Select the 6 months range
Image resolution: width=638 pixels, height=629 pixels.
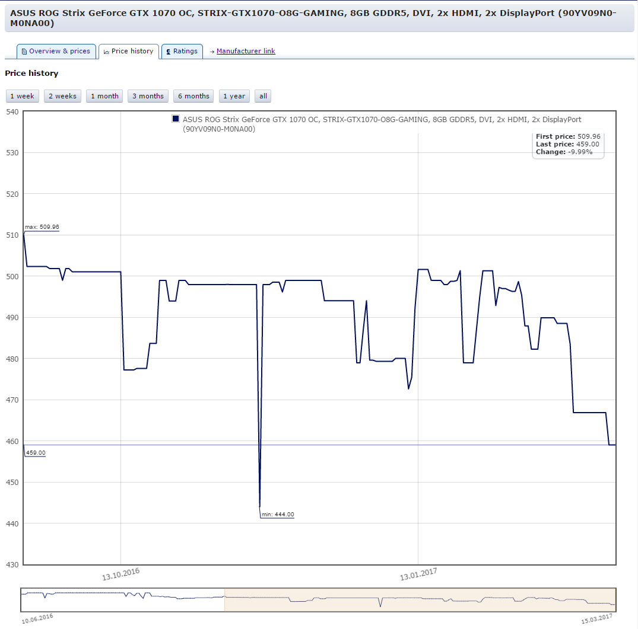(x=193, y=96)
